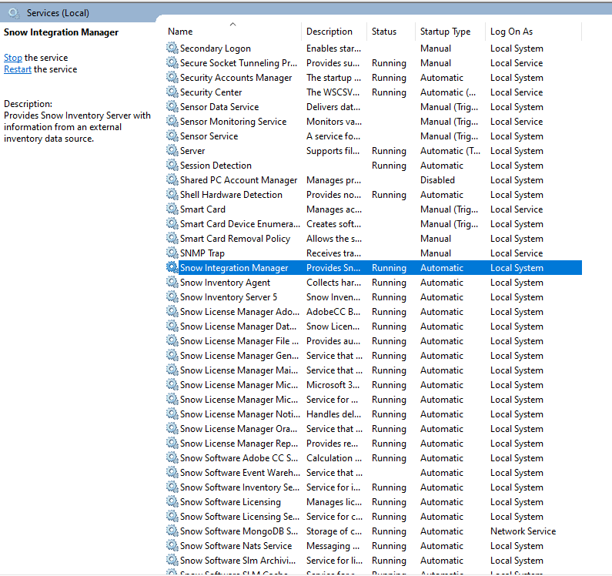Image resolution: width=612 pixels, height=576 pixels.
Task: Click the gear icon for Secure Socket Tunneling
Action: click(172, 62)
